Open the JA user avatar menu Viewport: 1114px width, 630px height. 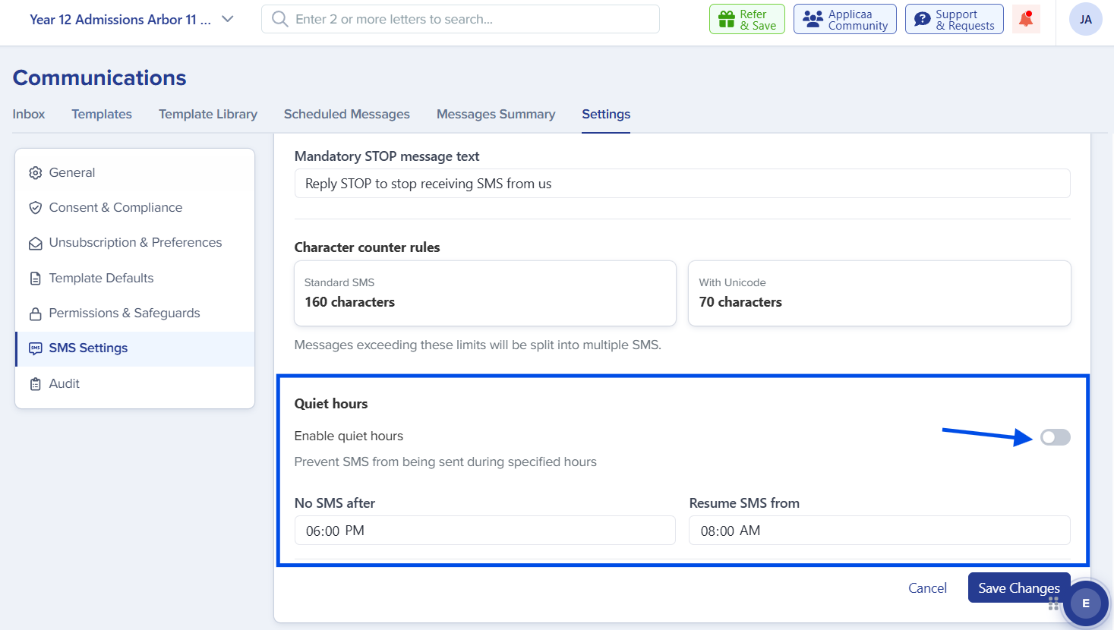(1086, 20)
